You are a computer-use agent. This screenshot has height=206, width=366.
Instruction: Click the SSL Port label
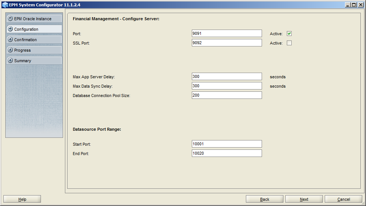click(81, 43)
